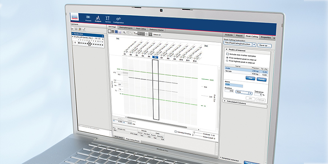Select well position 12 in plate row B
Viewport: 328px width, 164px height.
(x=102, y=45)
